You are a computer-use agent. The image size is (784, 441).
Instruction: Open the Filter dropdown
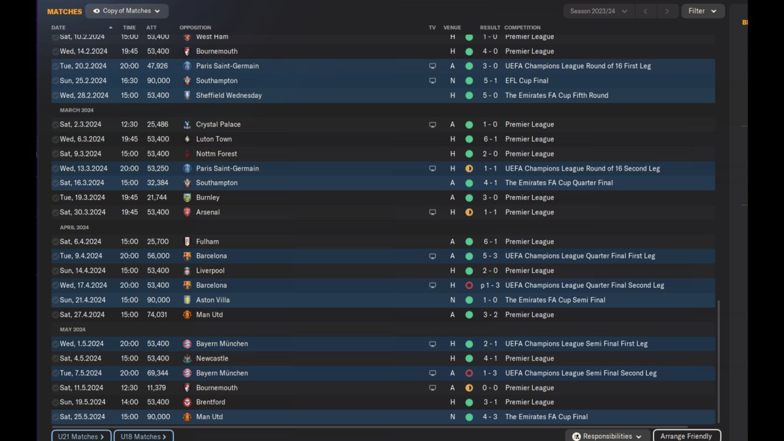tap(702, 11)
